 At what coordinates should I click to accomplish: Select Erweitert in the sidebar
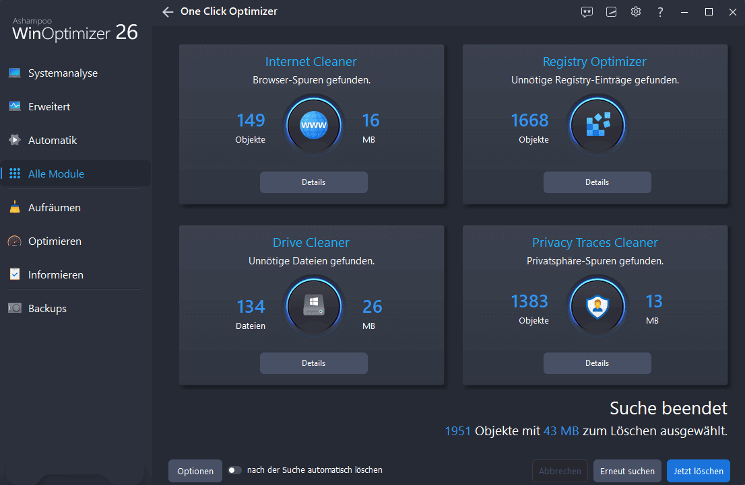49,107
